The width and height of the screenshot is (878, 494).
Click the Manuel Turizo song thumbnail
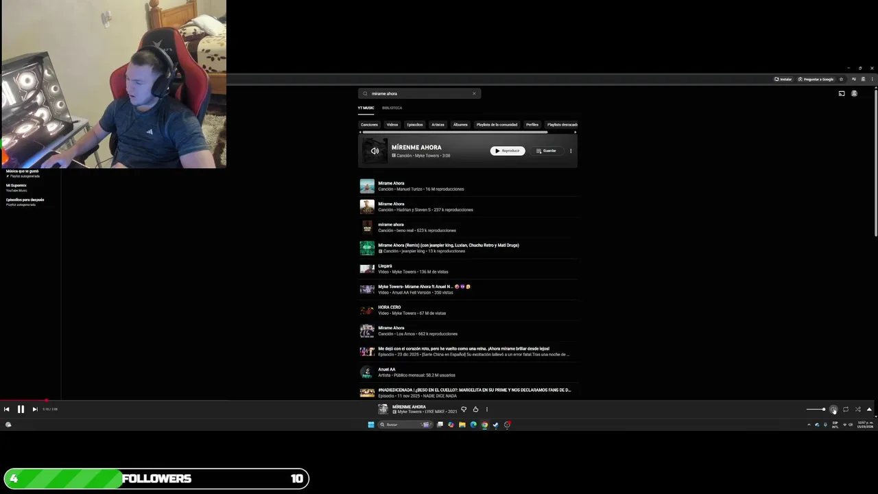[367, 186]
